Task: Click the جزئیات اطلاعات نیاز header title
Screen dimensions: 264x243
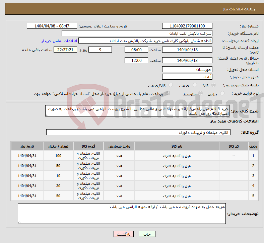Action: (x=239, y=9)
